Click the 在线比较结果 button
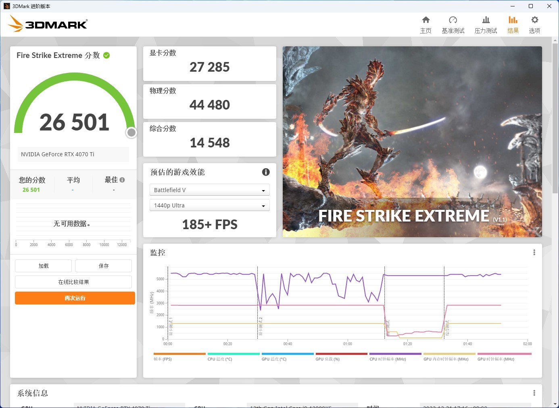Screen dimensions: 559x408 click(x=73, y=282)
